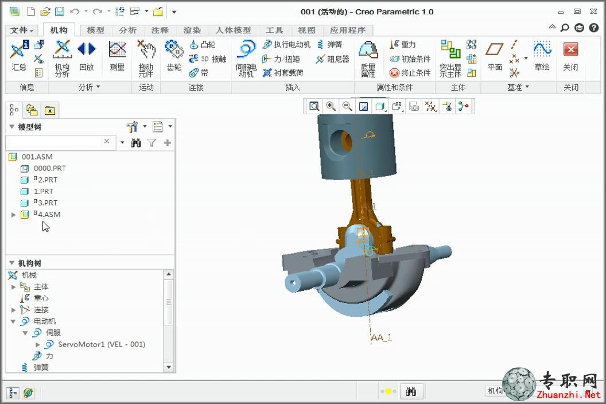Open the File (文件) menu
This screenshot has height=404, width=606.
(x=22, y=30)
